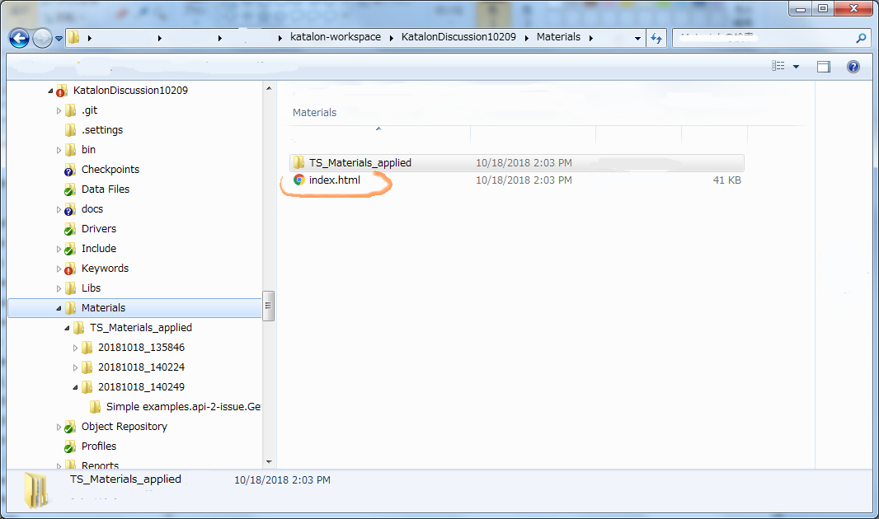This screenshot has width=879, height=519.
Task: Collapse the Materials tree node
Action: (x=59, y=308)
